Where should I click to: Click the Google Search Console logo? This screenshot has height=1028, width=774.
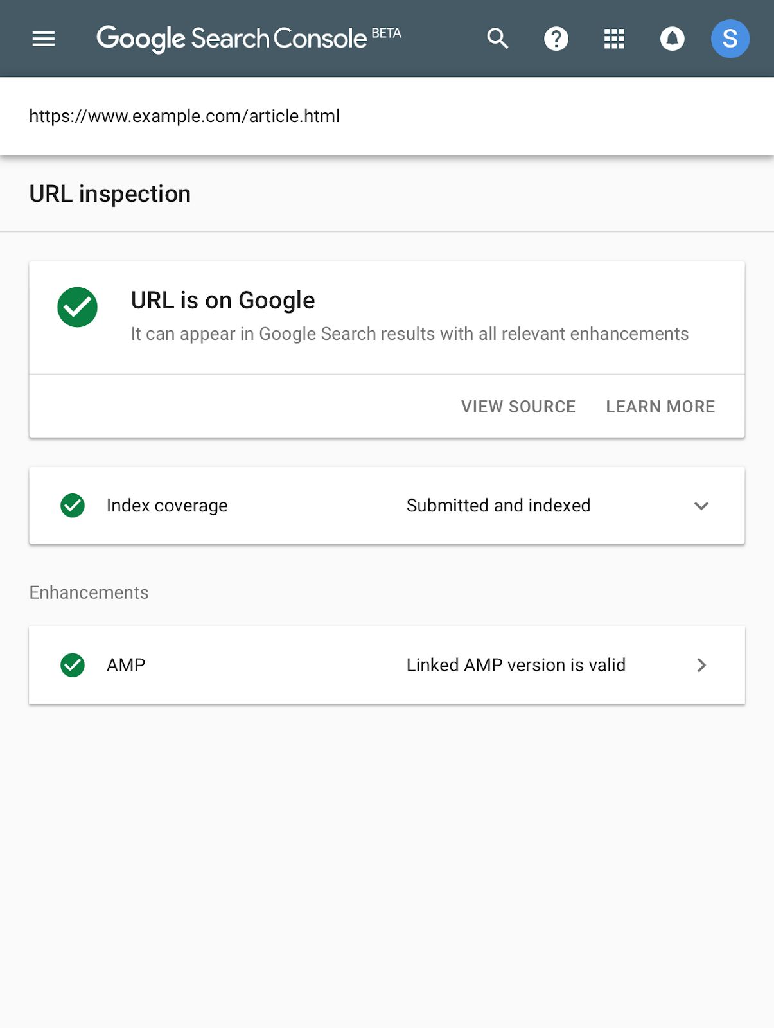coord(230,39)
